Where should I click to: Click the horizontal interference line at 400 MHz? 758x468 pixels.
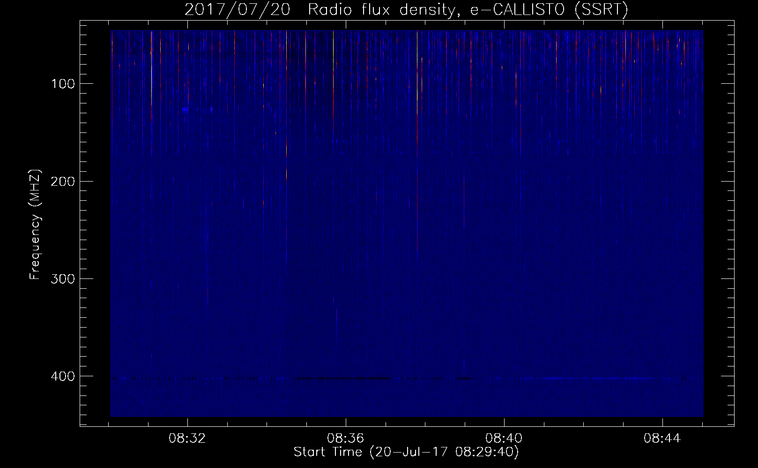[407, 378]
